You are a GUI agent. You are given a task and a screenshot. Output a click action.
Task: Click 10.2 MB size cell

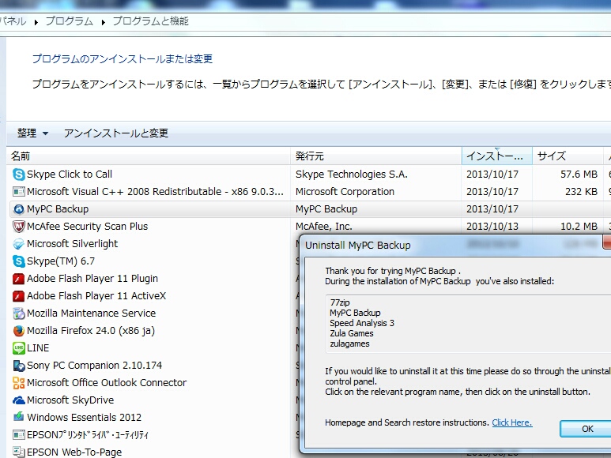579,227
